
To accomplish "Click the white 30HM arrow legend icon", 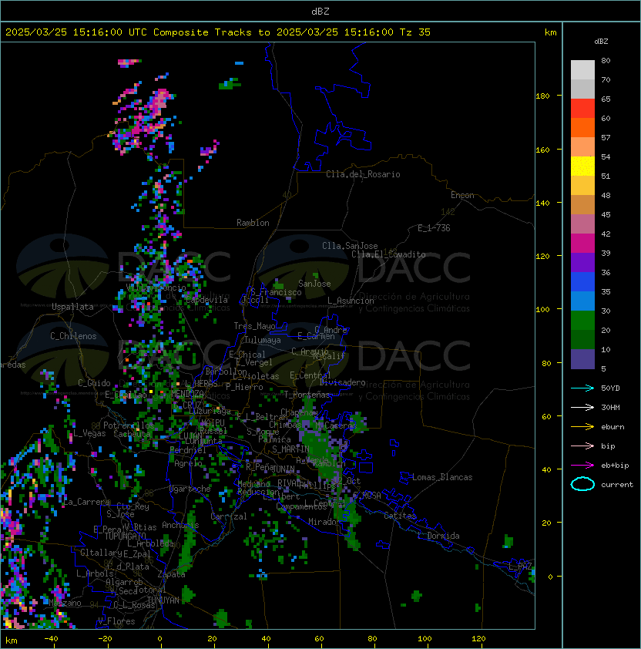I will click(x=582, y=407).
